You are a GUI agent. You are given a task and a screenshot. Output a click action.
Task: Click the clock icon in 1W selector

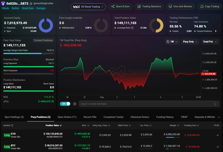point(168,42)
